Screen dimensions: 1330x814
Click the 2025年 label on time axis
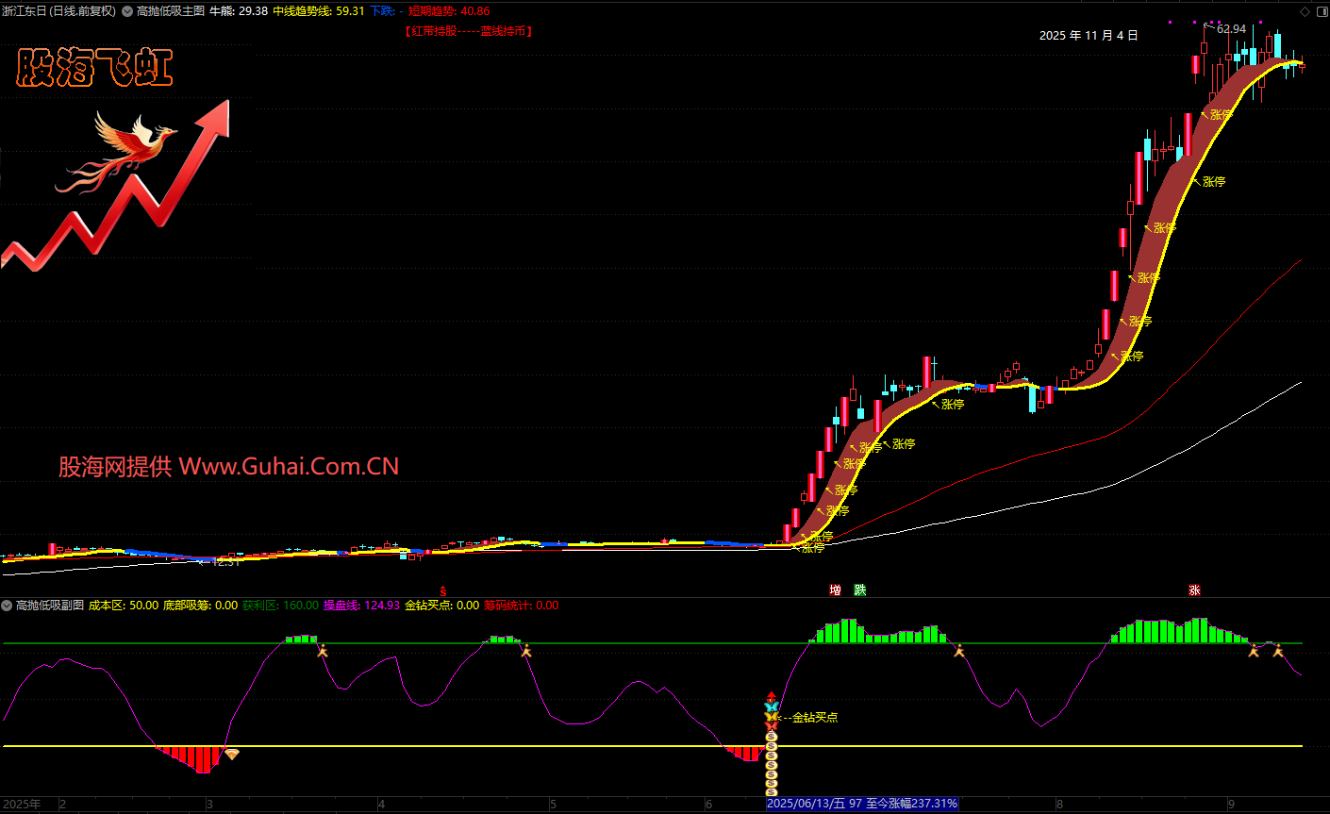pyautogui.click(x=23, y=805)
